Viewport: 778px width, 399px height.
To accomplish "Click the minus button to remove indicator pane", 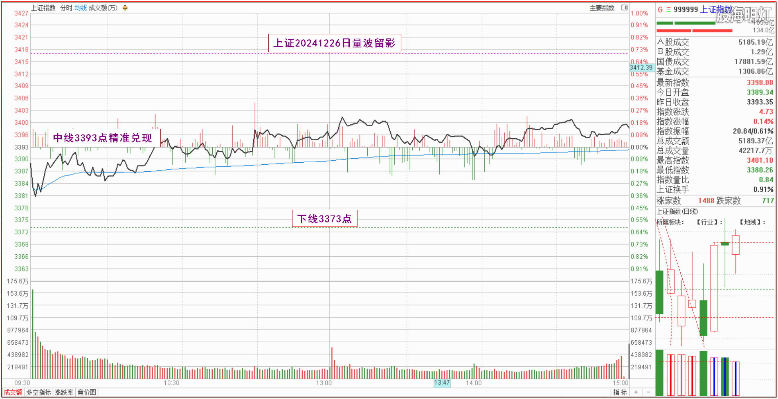I will (x=648, y=392).
